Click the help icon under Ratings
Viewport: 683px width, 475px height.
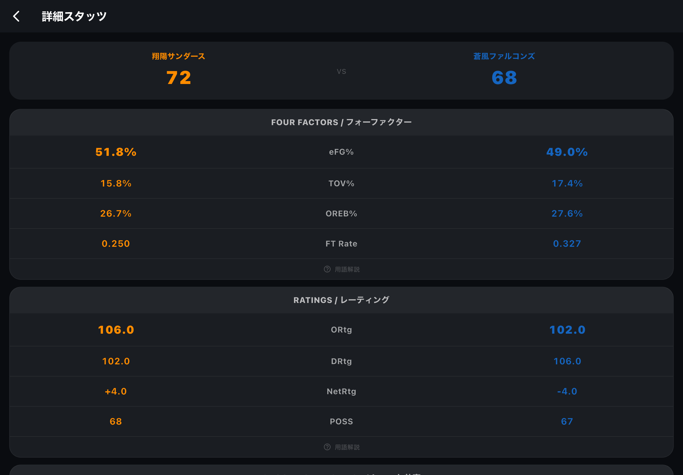[327, 447]
